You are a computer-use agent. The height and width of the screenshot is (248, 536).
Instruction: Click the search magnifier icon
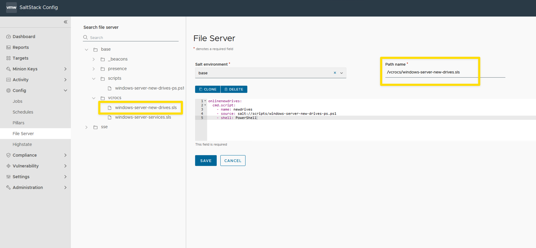pyautogui.click(x=86, y=37)
